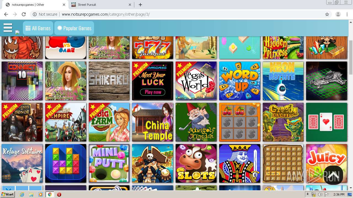353x198 pixels.
Task: Click Chrome icon in taskbar
Action: pos(50,194)
